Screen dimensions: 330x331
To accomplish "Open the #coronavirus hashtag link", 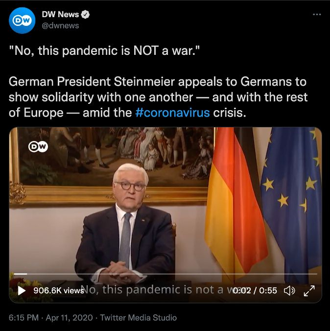I will coord(172,113).
